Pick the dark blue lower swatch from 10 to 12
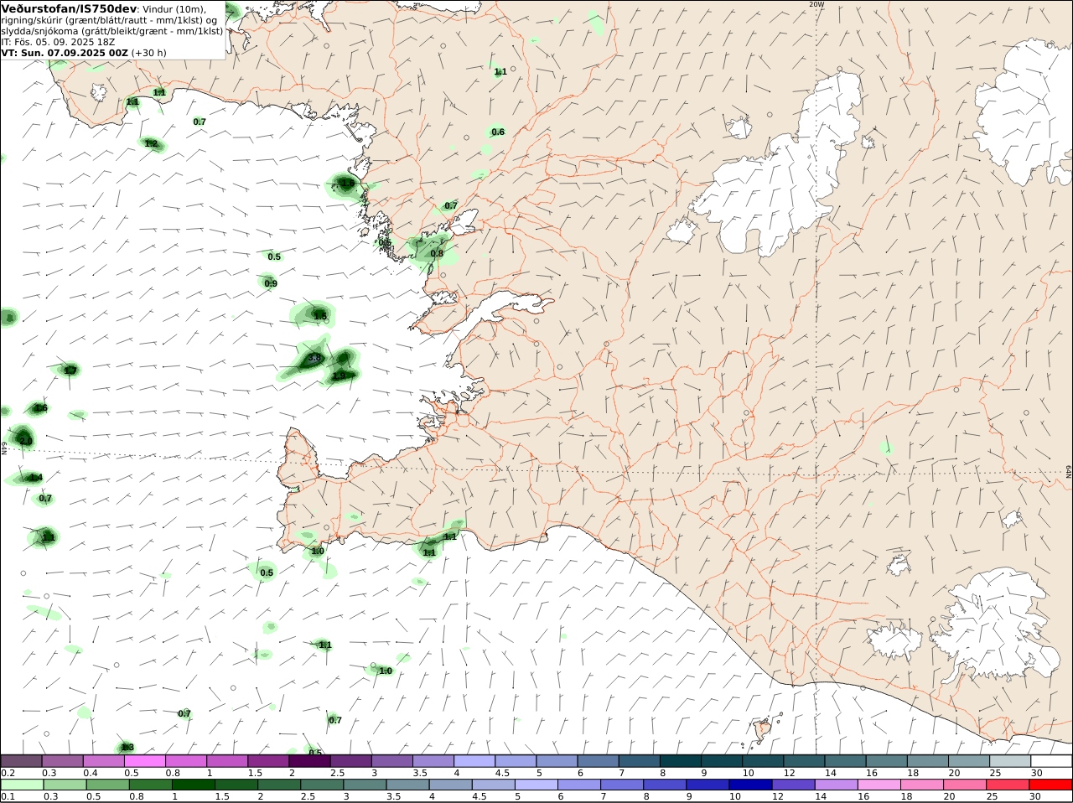 point(749,785)
